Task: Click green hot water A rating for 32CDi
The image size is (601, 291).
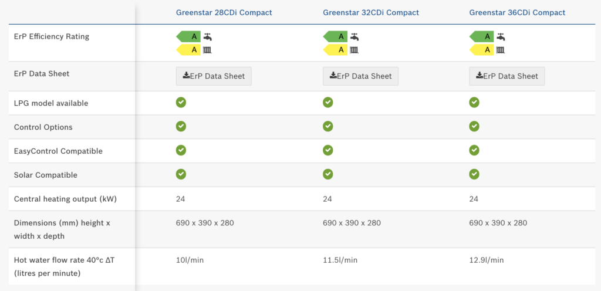Action: tap(335, 37)
